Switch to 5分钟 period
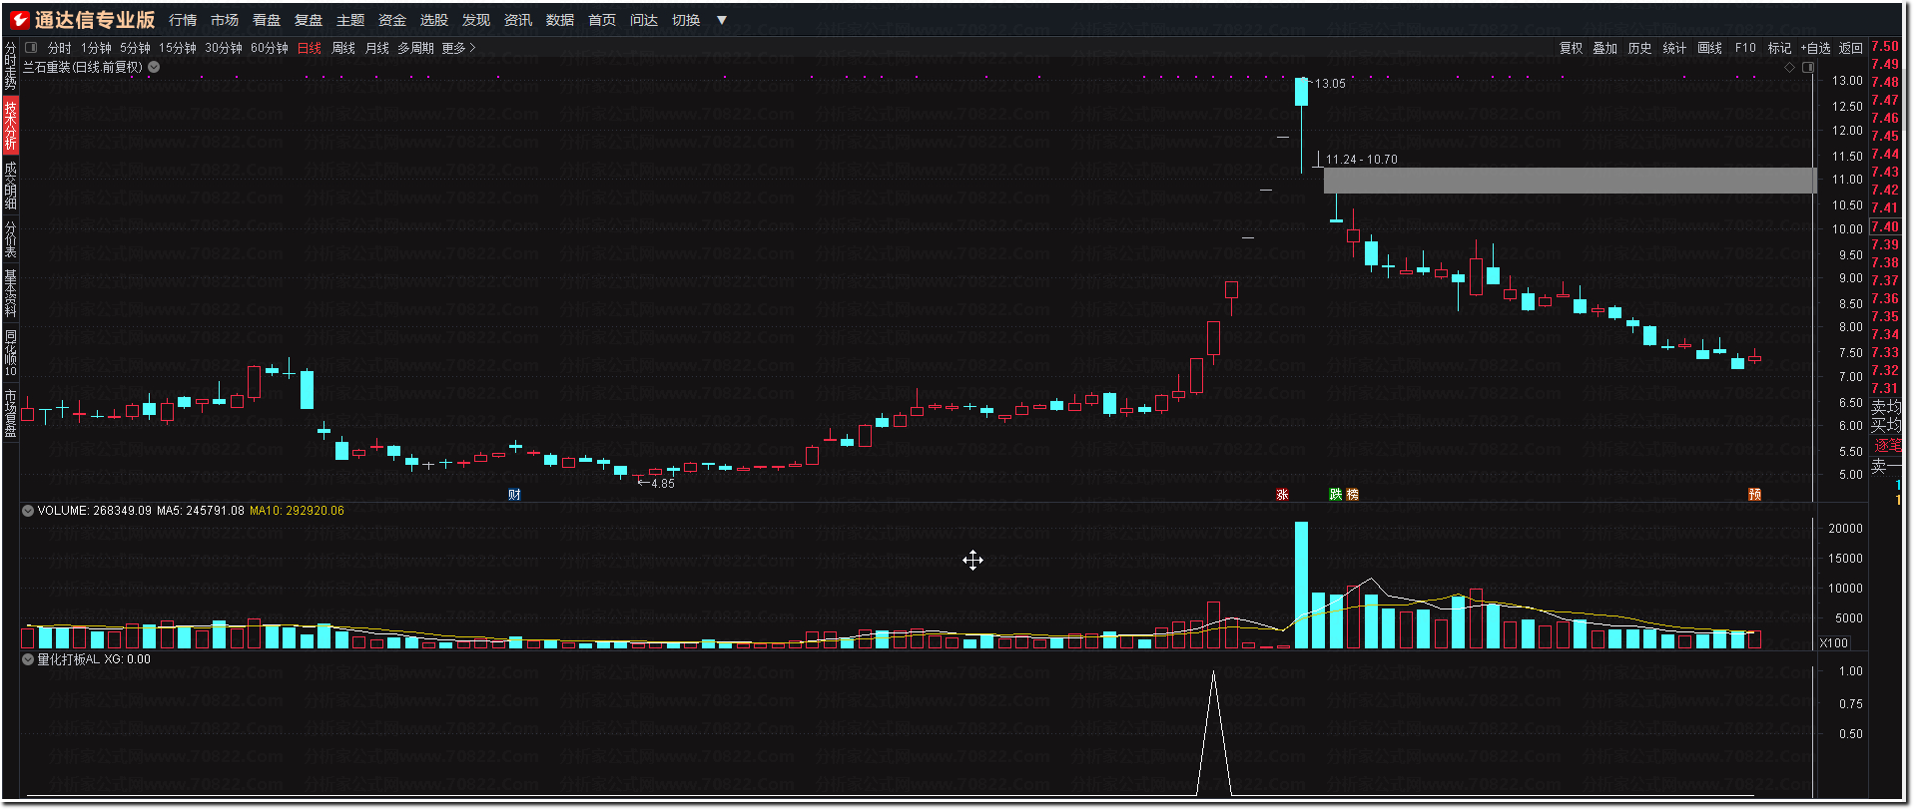The image size is (1915, 810). pos(135,48)
